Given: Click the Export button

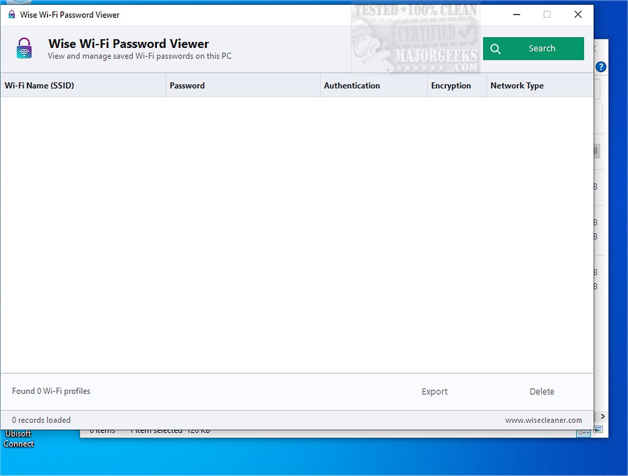Looking at the screenshot, I should pyautogui.click(x=435, y=392).
